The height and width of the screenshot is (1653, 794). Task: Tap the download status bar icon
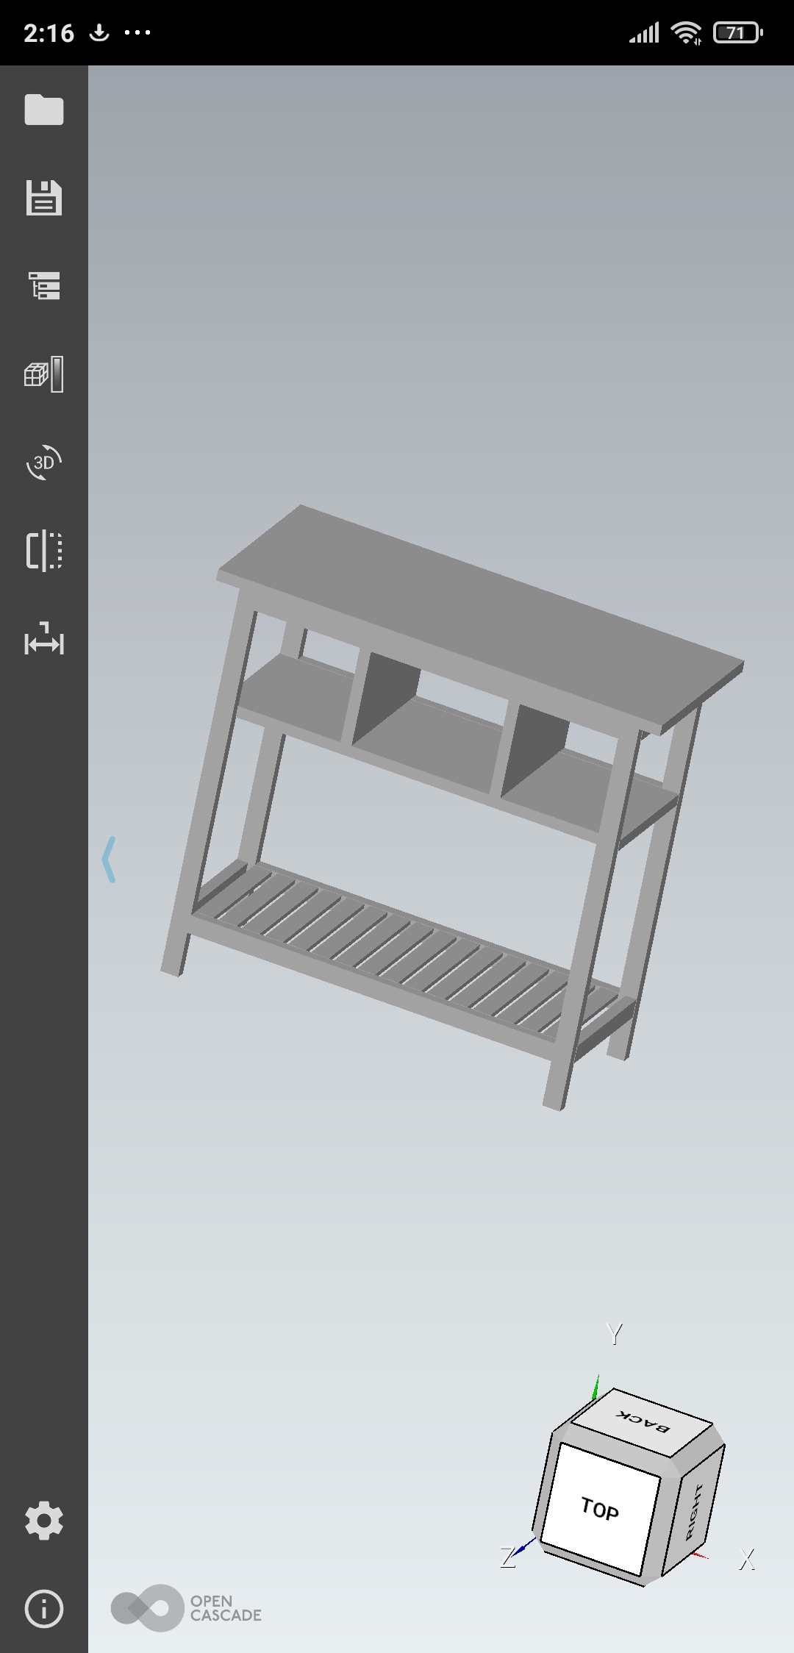tap(99, 33)
